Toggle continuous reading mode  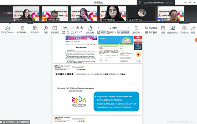[x=123, y=33]
